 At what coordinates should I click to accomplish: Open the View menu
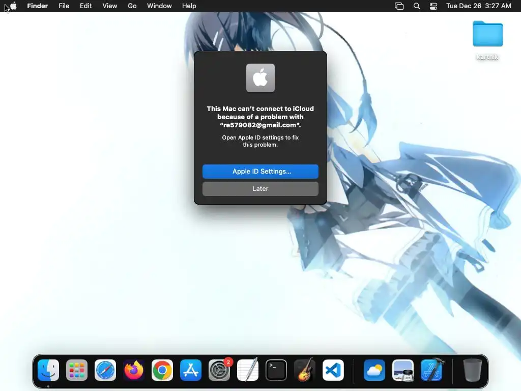pyautogui.click(x=110, y=6)
